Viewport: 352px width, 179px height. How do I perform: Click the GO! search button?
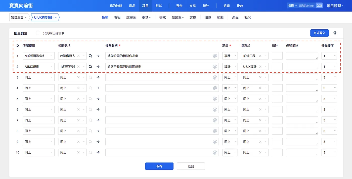[319, 6]
